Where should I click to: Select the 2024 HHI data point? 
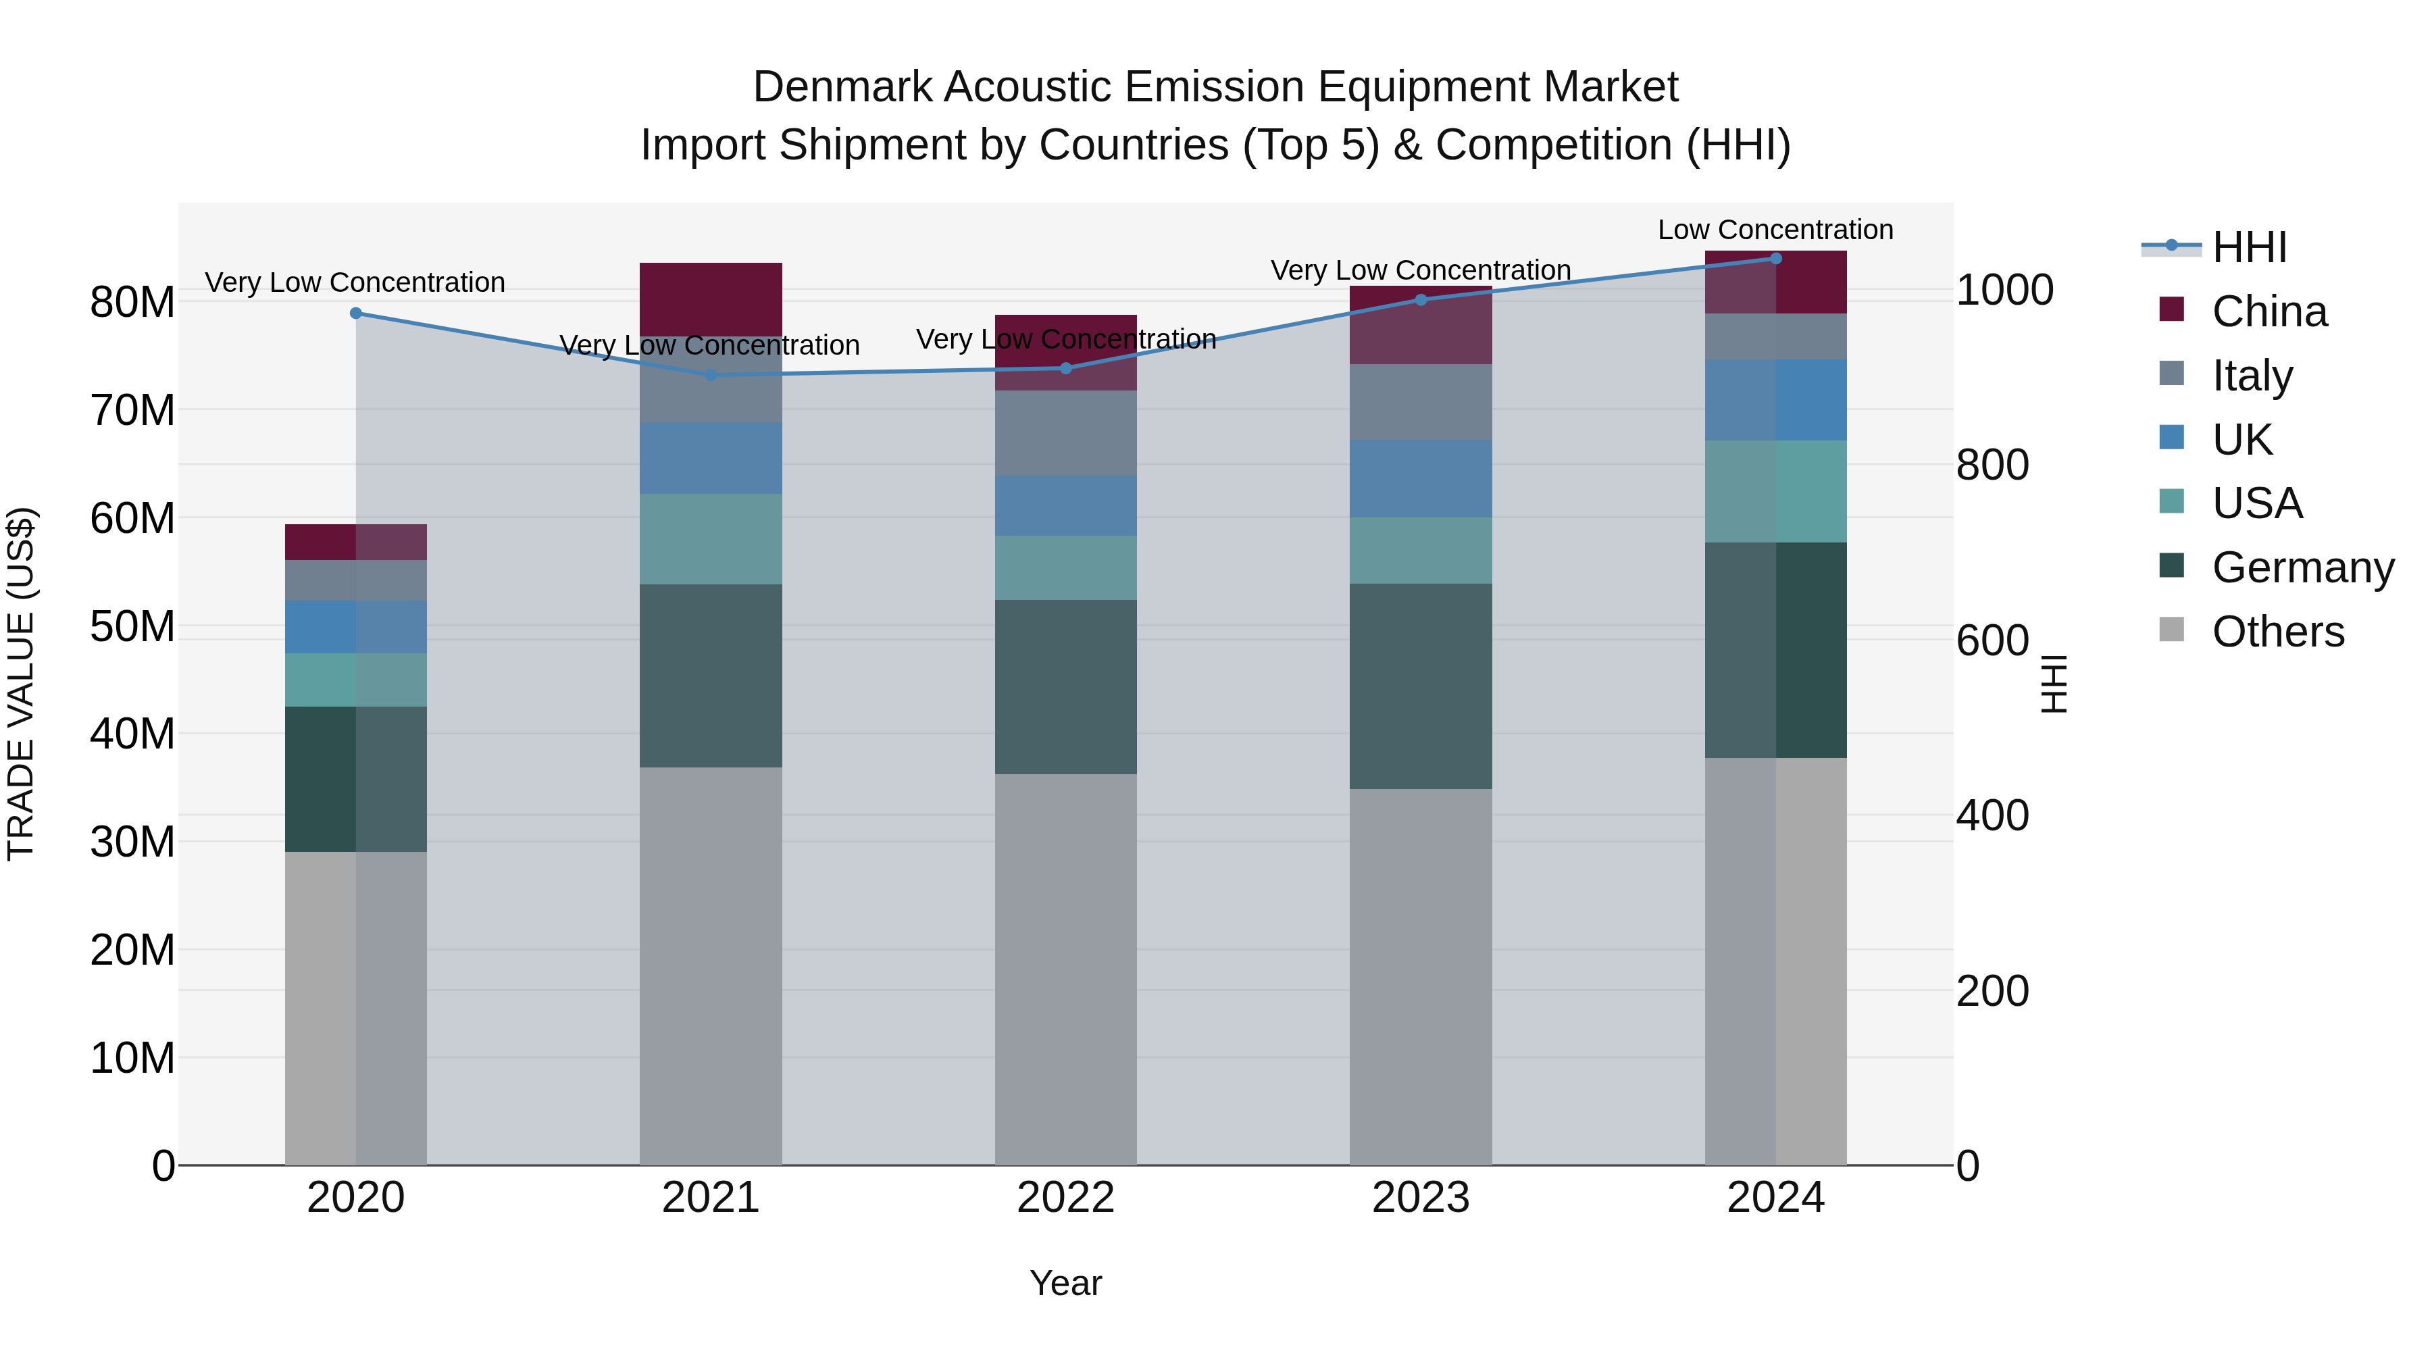[1776, 259]
